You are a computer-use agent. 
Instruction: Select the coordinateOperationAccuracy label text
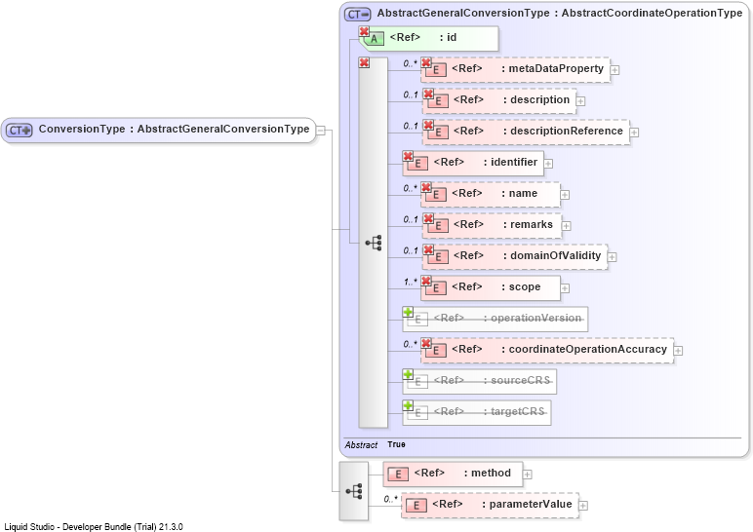(588, 349)
